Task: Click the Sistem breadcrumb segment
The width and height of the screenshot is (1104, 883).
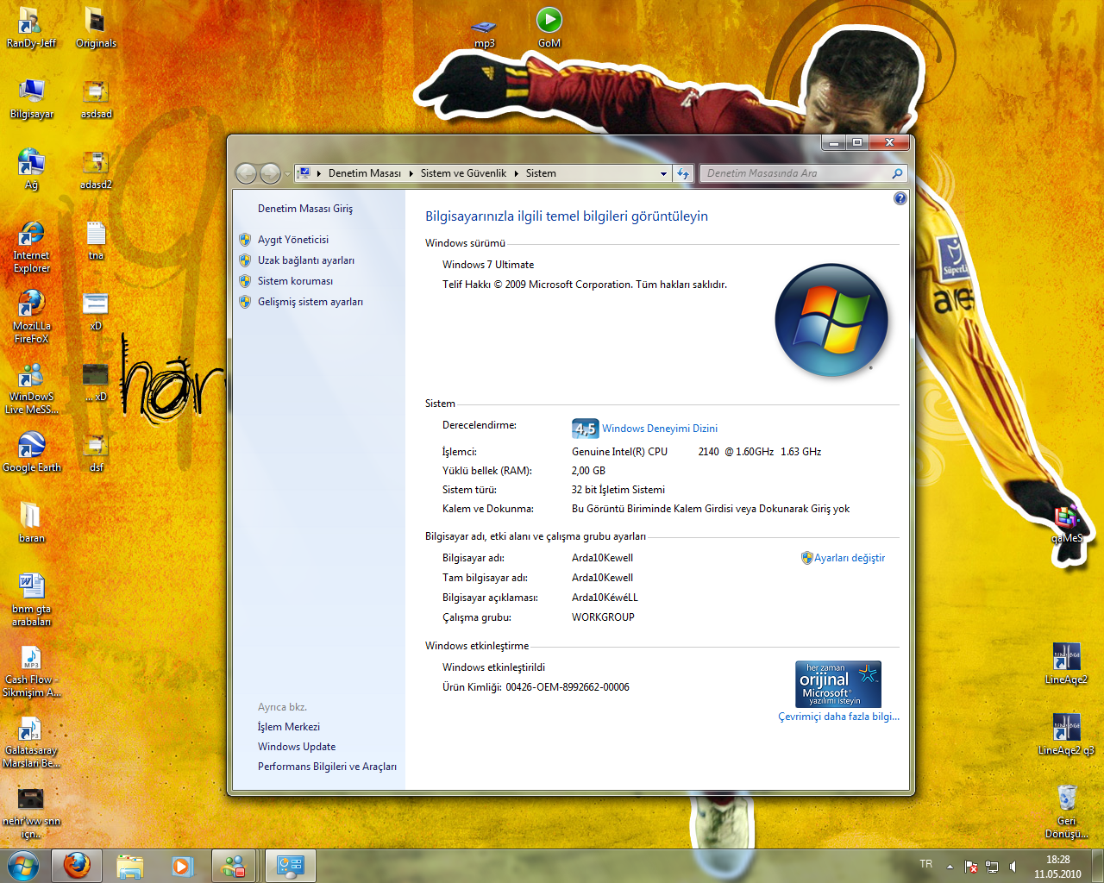Action: point(541,173)
